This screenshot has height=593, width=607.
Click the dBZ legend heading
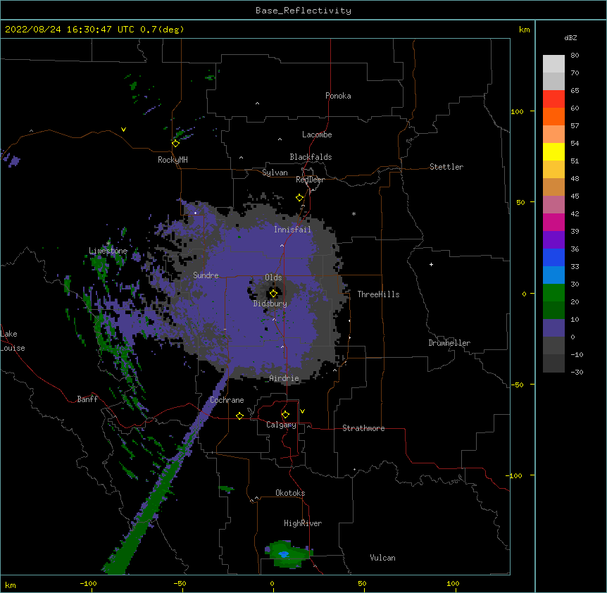tap(570, 37)
